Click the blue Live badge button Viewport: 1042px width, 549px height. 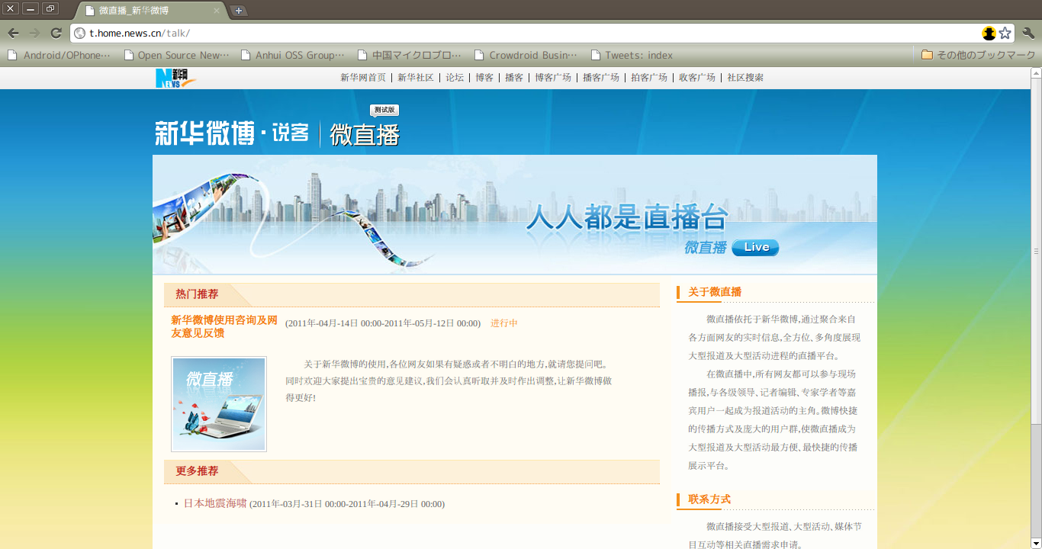coord(755,247)
